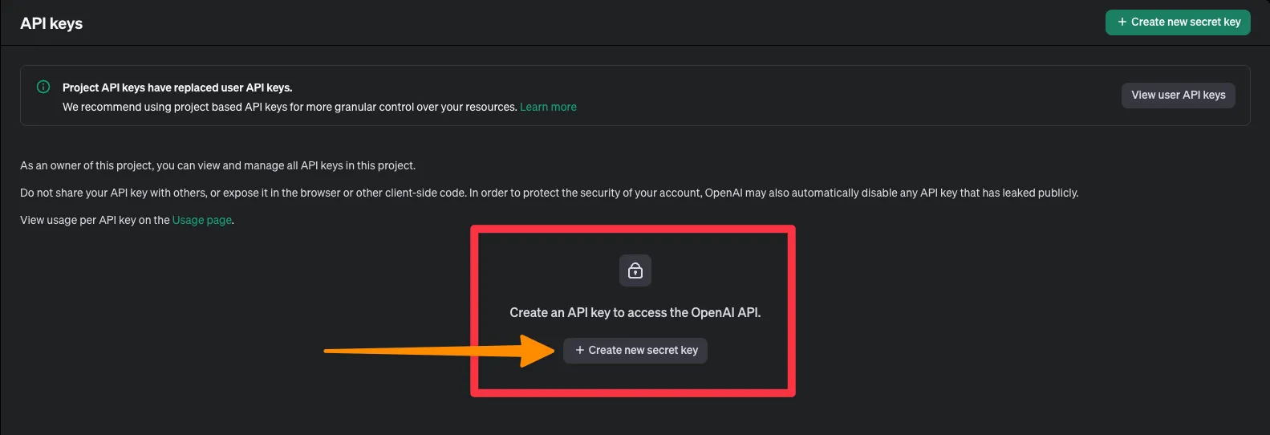Click the empty area inside the info banner
Screen dimensions: 1270x435
842,95
